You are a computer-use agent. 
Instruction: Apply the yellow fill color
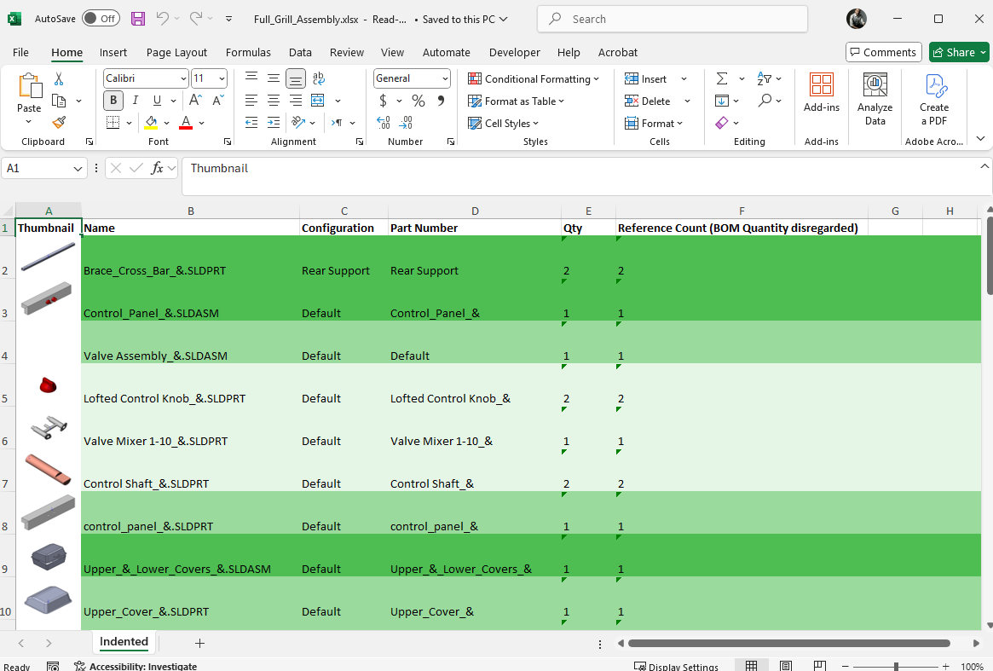(151, 122)
